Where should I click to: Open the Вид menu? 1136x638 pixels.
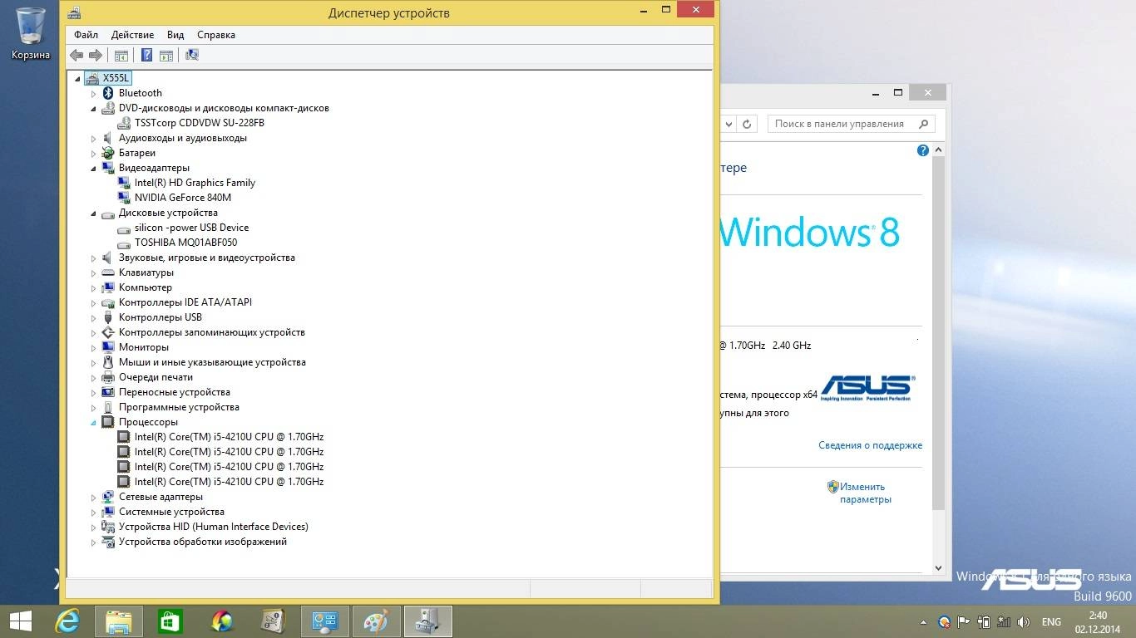click(x=175, y=35)
